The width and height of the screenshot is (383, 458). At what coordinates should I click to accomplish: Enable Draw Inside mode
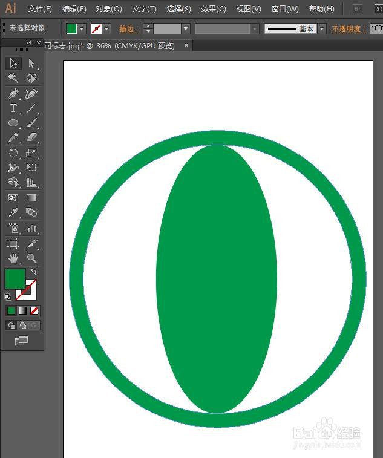coord(34,325)
